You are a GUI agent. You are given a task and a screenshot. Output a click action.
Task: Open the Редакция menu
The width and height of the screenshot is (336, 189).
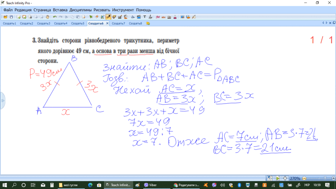23,10
